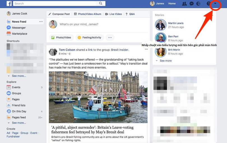The height and width of the screenshot is (143, 227).
Task: Open Marketplace from left sidebar
Action: tap(17, 34)
